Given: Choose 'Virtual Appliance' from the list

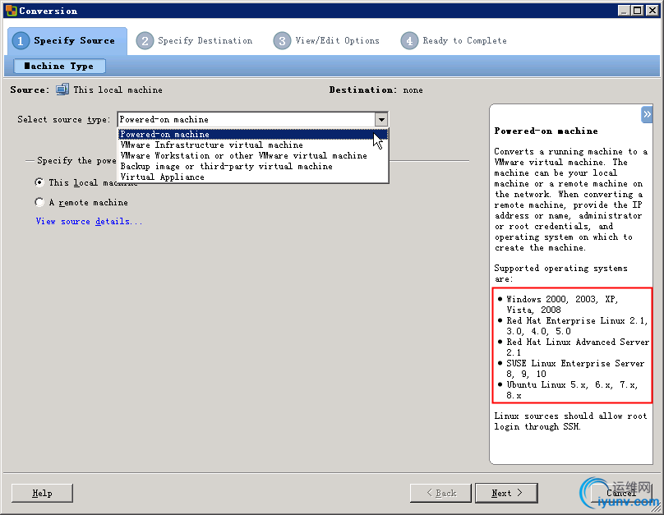Looking at the screenshot, I should click(x=253, y=177).
